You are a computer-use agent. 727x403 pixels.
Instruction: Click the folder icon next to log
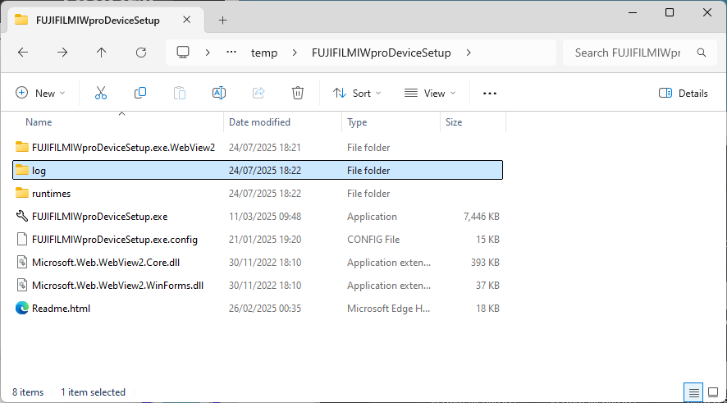point(22,170)
